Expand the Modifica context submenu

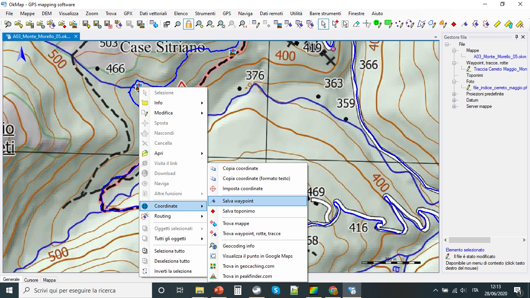click(x=173, y=113)
